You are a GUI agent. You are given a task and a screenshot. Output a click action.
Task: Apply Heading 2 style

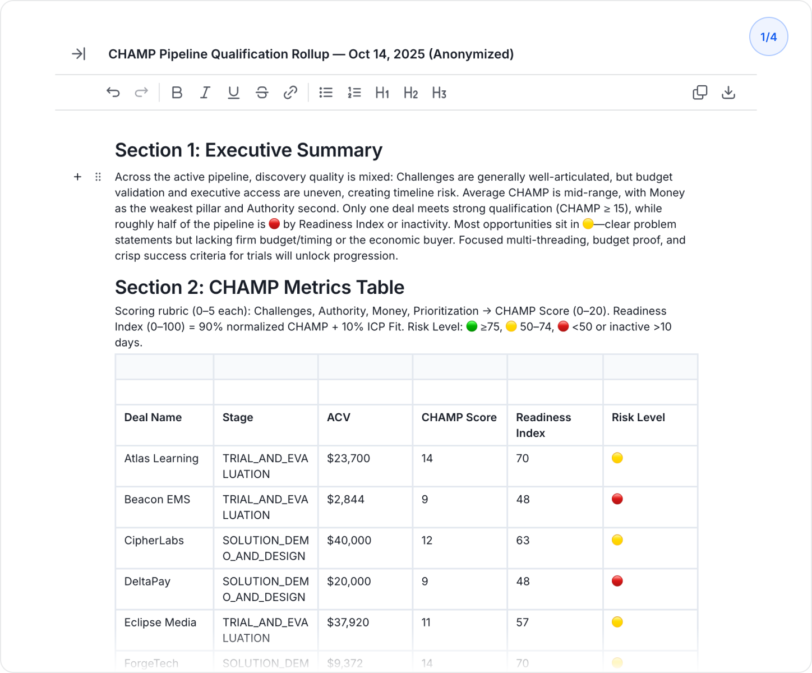[x=411, y=93]
